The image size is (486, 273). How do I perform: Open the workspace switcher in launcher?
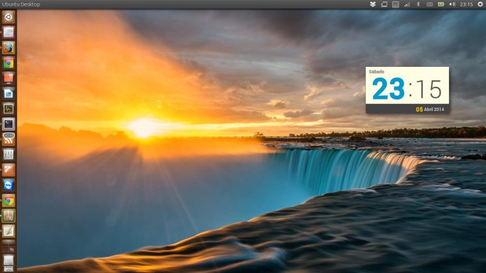pyautogui.click(x=8, y=246)
